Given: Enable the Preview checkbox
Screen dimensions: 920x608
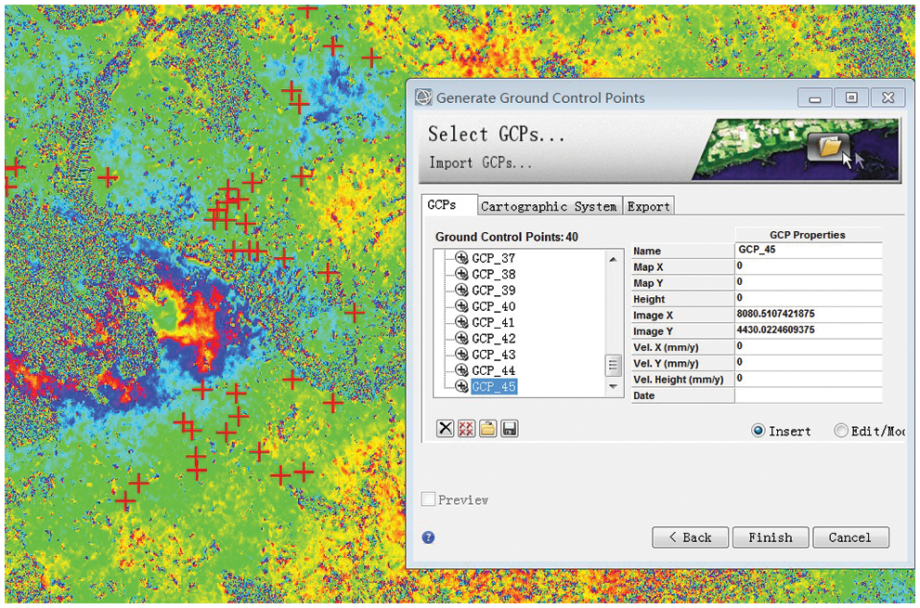Looking at the screenshot, I should pyautogui.click(x=429, y=499).
